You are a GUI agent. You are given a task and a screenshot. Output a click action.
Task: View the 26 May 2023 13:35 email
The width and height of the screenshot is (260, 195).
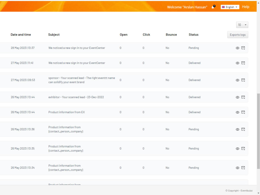click(237, 148)
